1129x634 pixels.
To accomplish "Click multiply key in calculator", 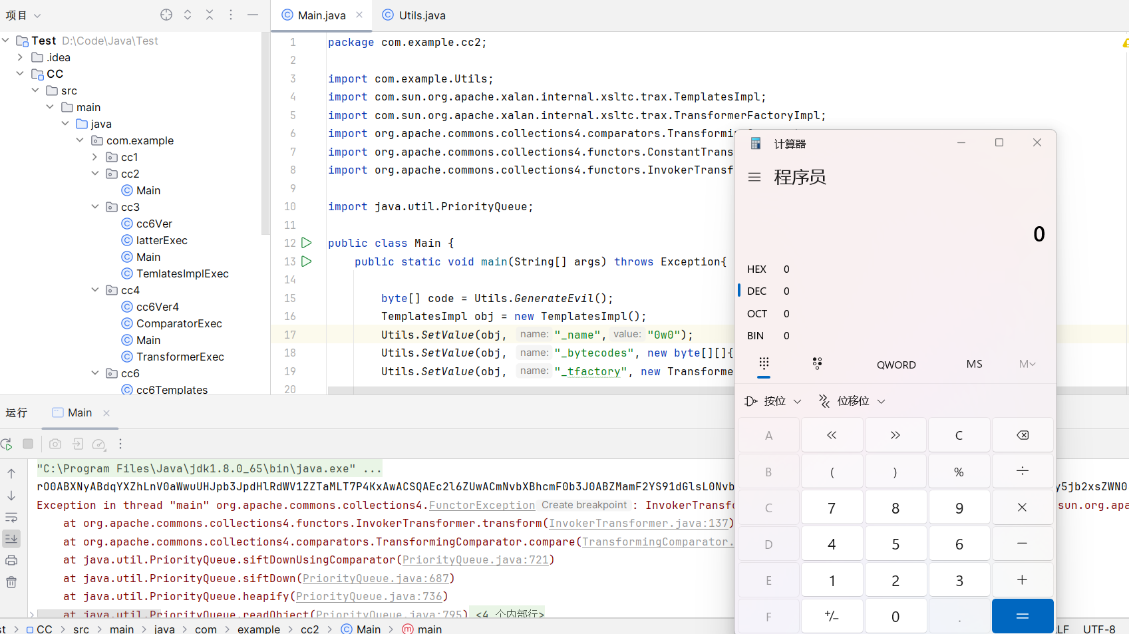I will 1023,508.
